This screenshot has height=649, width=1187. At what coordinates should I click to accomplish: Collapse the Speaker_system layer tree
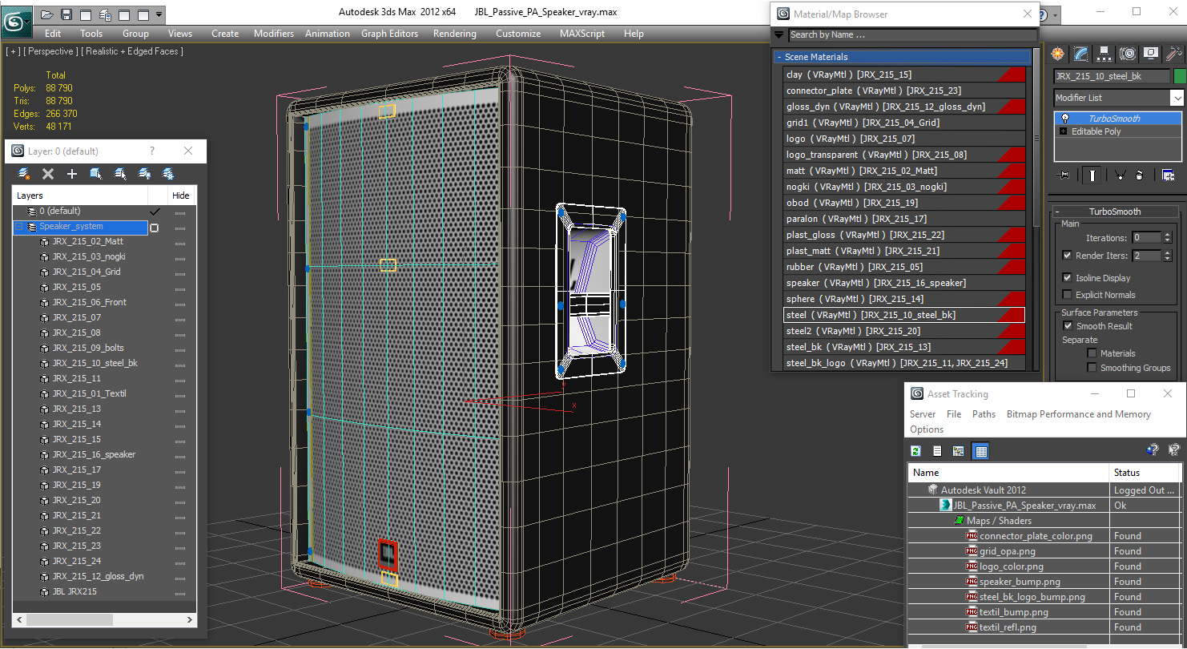click(19, 227)
